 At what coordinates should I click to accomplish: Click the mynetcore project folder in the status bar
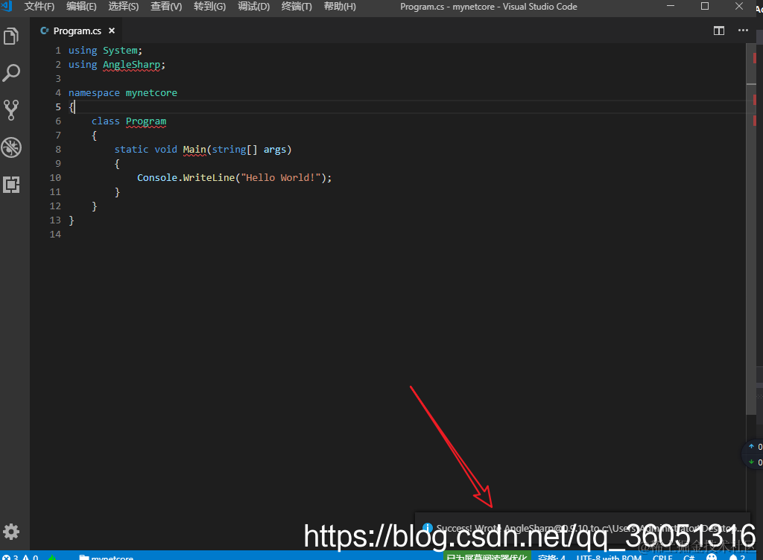tap(106, 557)
